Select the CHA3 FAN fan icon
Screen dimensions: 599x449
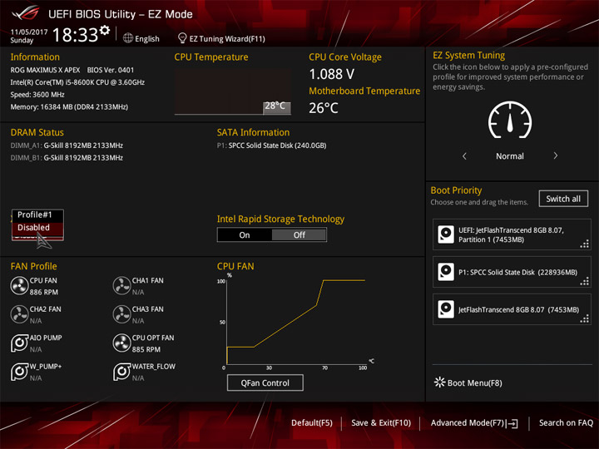pos(121,314)
